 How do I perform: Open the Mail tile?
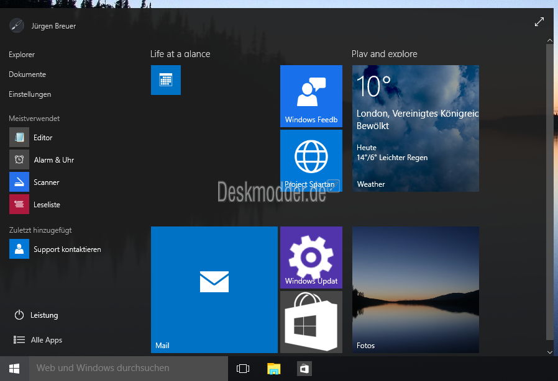[214, 290]
